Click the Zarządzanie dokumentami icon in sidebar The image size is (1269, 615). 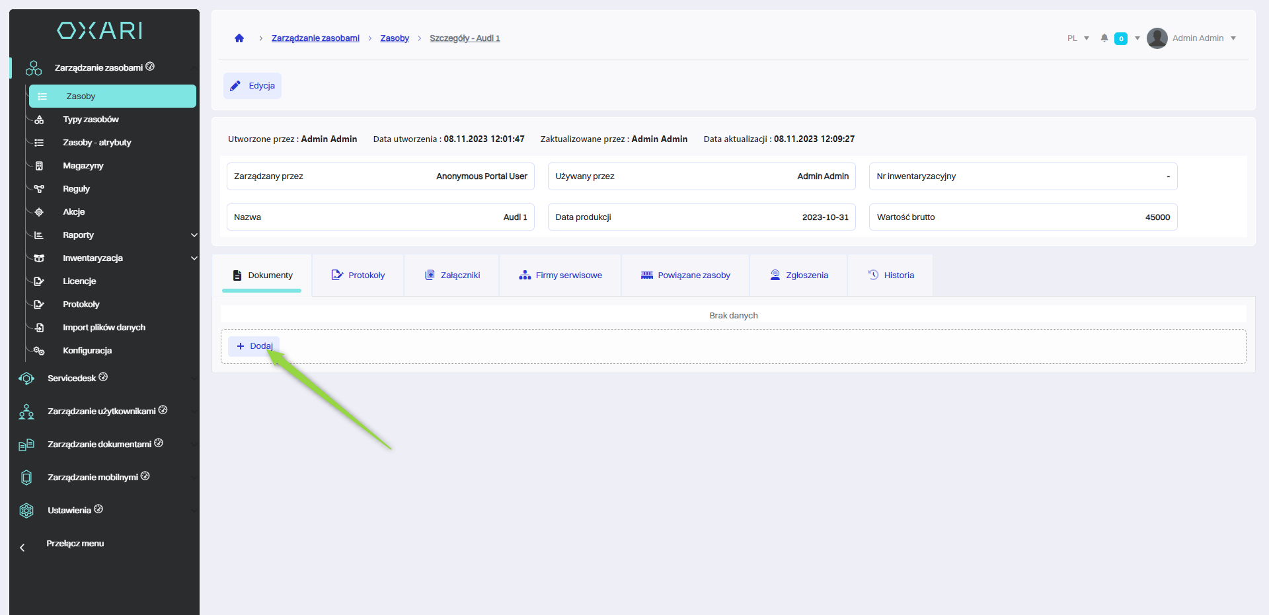click(26, 445)
